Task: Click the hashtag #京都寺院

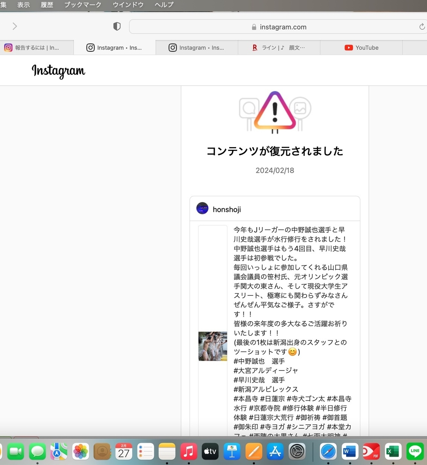Action: 264,408
